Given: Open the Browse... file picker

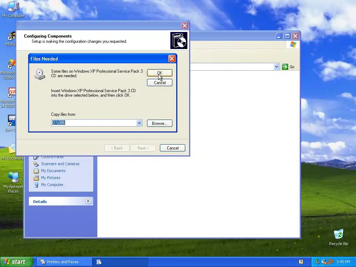Looking at the screenshot, I should tap(160, 123).
